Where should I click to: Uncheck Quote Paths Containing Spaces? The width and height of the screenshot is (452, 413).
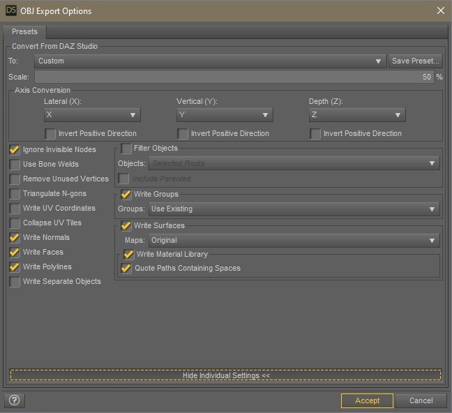126,269
